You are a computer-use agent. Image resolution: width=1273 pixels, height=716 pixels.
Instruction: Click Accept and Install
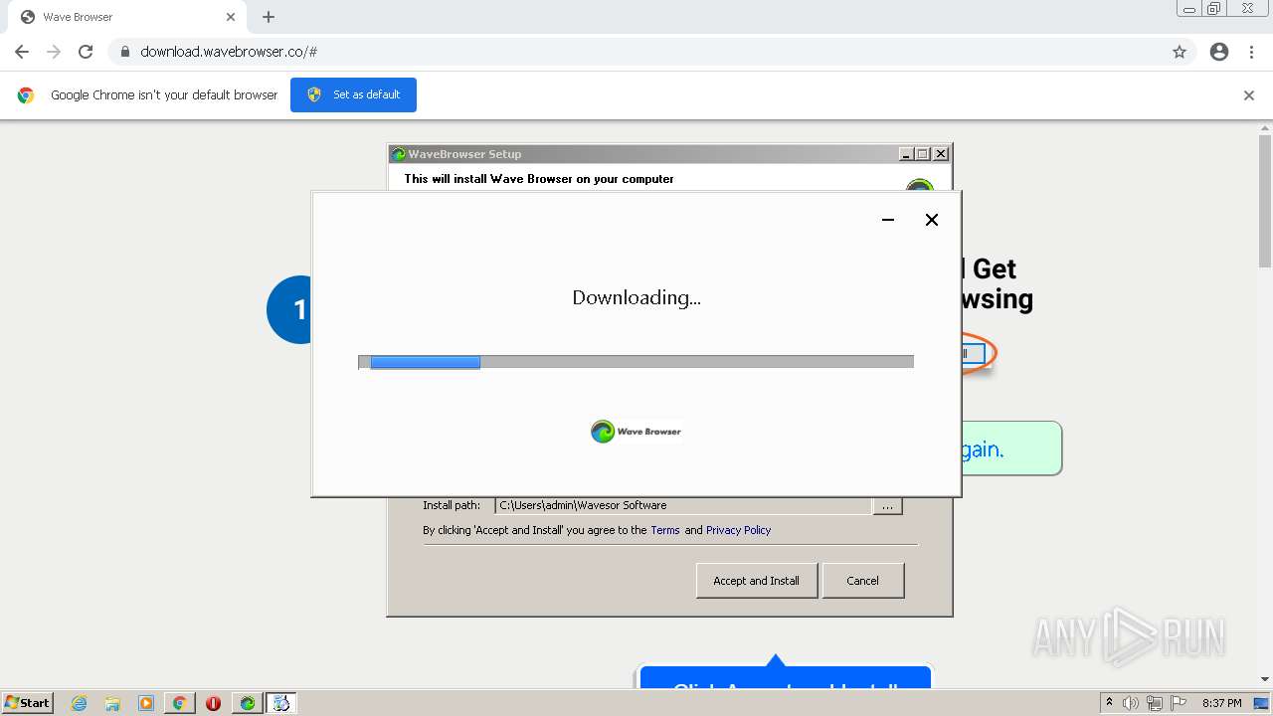tap(756, 581)
